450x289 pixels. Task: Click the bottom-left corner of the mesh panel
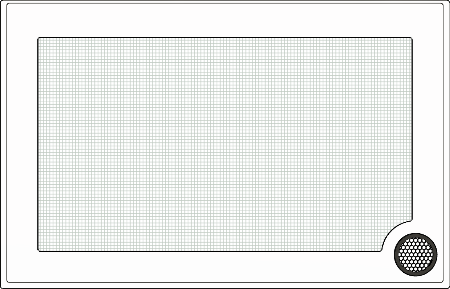pos(39,250)
